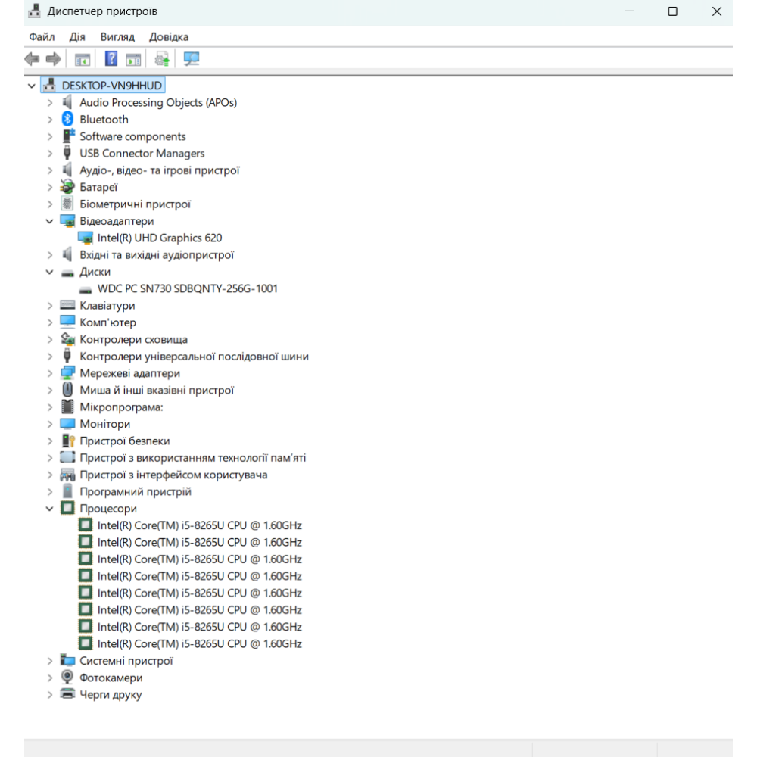The image size is (757, 757).
Task: Click the Bluetooth category icon
Action: (67, 120)
